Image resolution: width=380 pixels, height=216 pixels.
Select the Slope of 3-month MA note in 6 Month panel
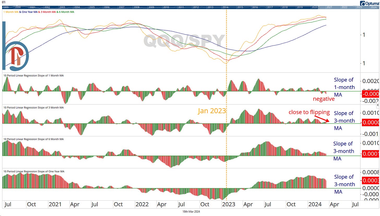coord(343,151)
